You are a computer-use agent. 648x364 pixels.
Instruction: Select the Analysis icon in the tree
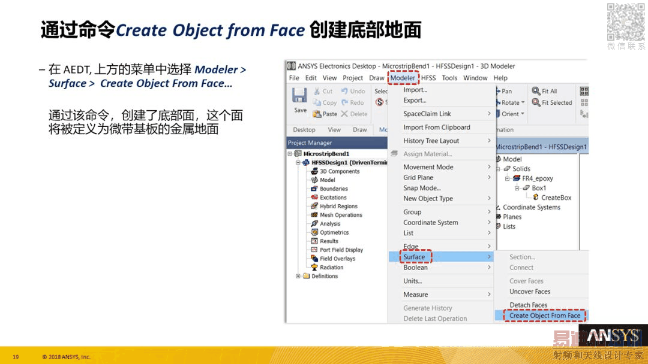click(x=314, y=223)
